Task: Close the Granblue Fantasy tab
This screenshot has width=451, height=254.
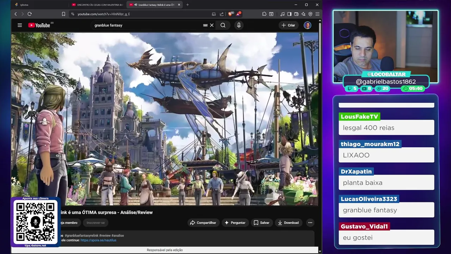Action: (x=179, y=5)
